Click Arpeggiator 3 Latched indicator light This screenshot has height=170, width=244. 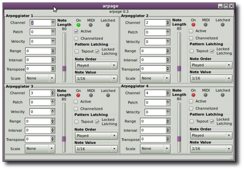[108, 95]
